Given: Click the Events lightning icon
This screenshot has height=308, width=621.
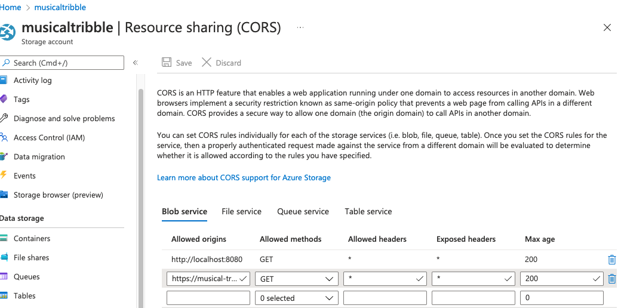Looking at the screenshot, I should pyautogui.click(x=3, y=175).
